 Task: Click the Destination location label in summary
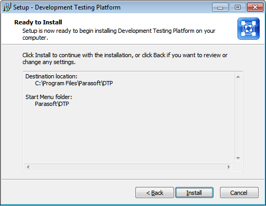(51, 76)
